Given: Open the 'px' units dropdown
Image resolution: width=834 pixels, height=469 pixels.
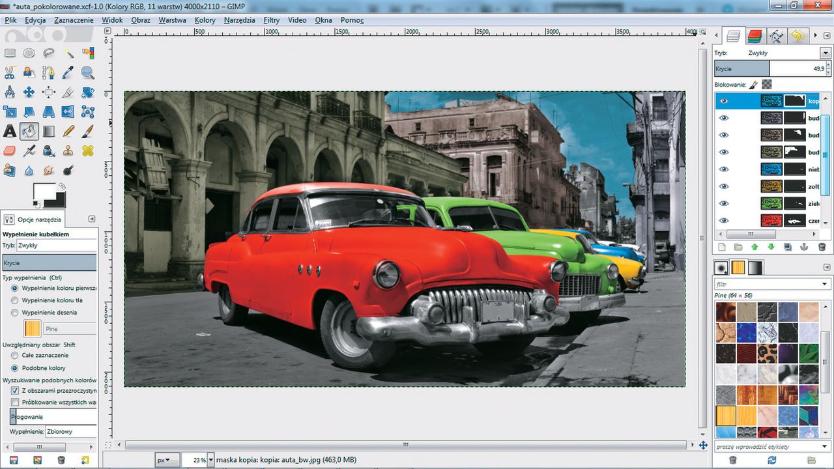Looking at the screenshot, I should pos(167,460).
